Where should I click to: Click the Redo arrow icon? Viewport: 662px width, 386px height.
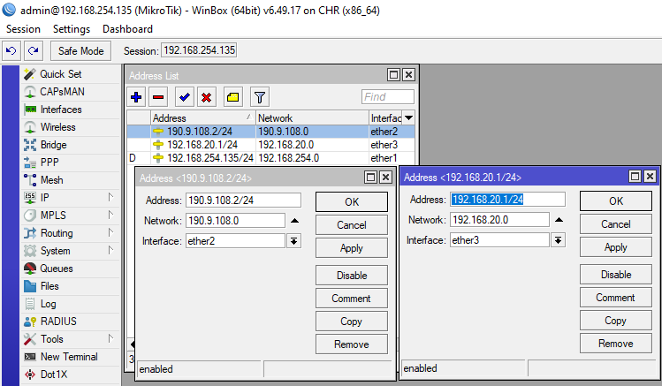tap(34, 51)
